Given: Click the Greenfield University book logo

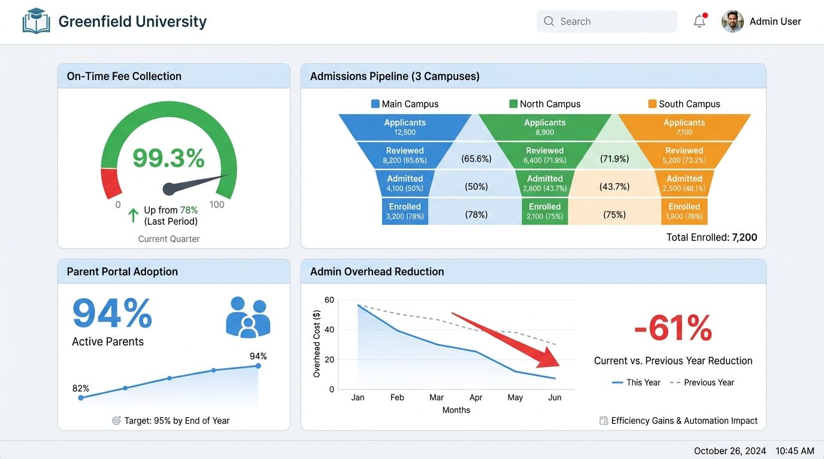Looking at the screenshot, I should [x=36, y=22].
